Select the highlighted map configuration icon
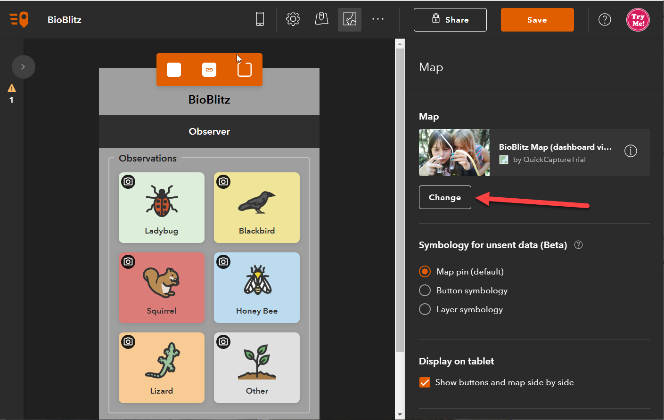Viewport: 664px width, 420px height. pos(350,20)
